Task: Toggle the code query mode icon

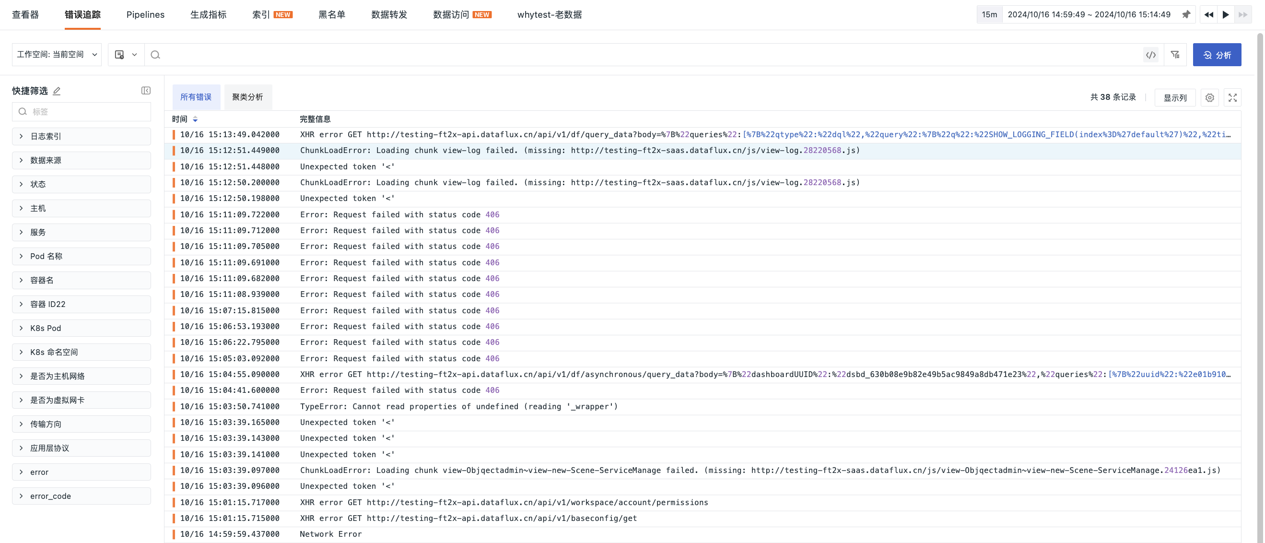Action: coord(1150,55)
